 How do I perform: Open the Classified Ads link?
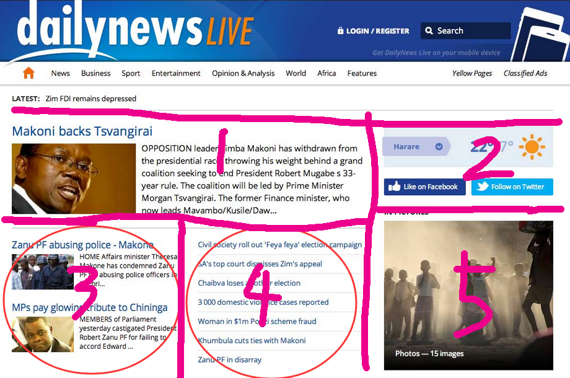(x=525, y=73)
